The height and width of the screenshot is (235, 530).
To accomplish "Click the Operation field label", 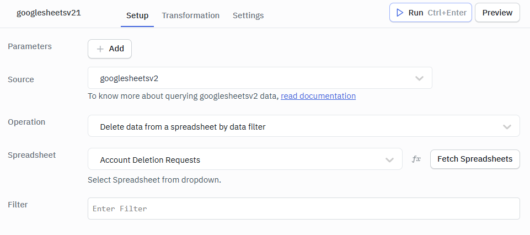I will (26, 122).
